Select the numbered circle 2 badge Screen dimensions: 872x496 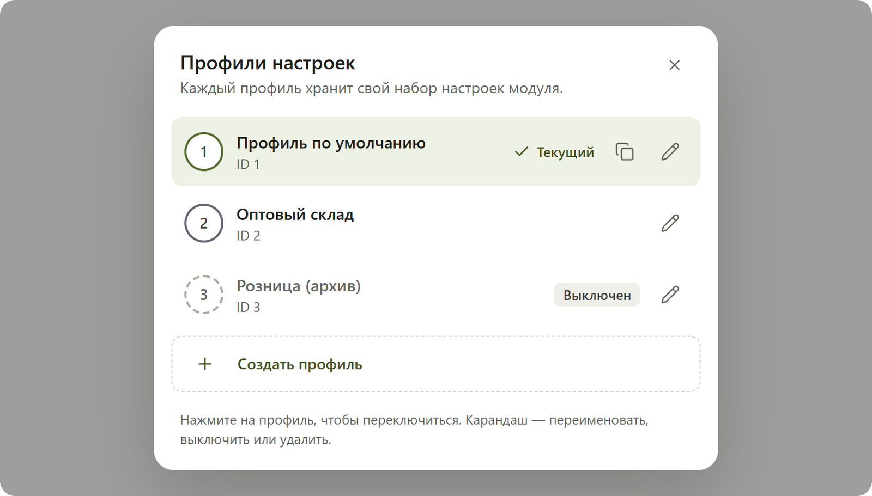[x=204, y=223]
